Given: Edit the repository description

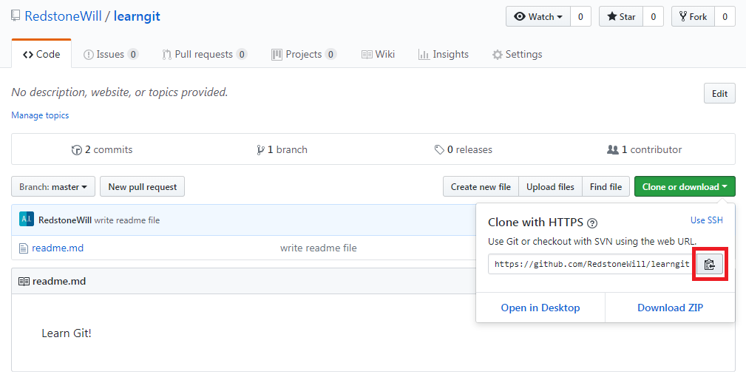Looking at the screenshot, I should [x=719, y=93].
